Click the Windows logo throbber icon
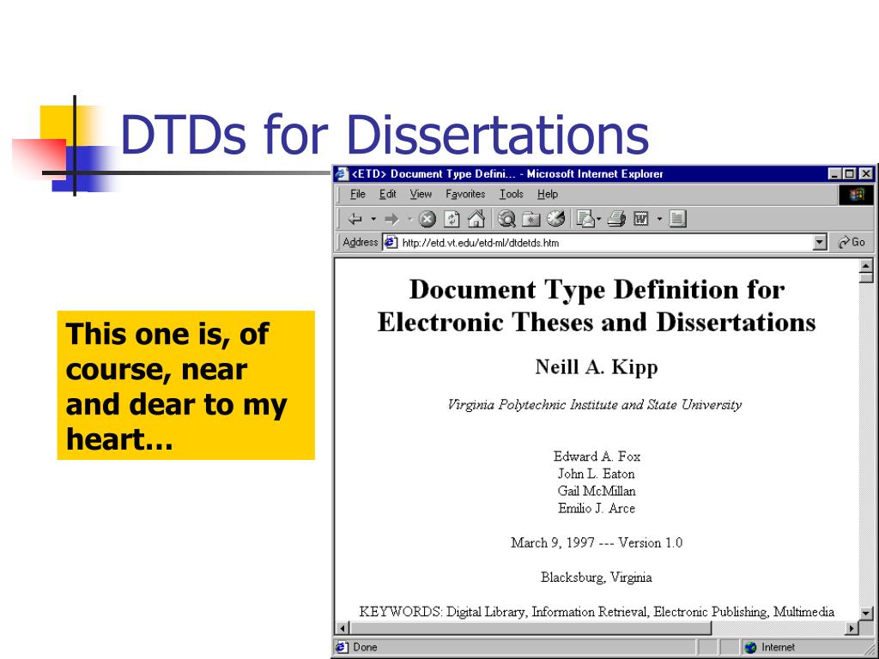Screen dimensions: 879x659 pos(856,195)
